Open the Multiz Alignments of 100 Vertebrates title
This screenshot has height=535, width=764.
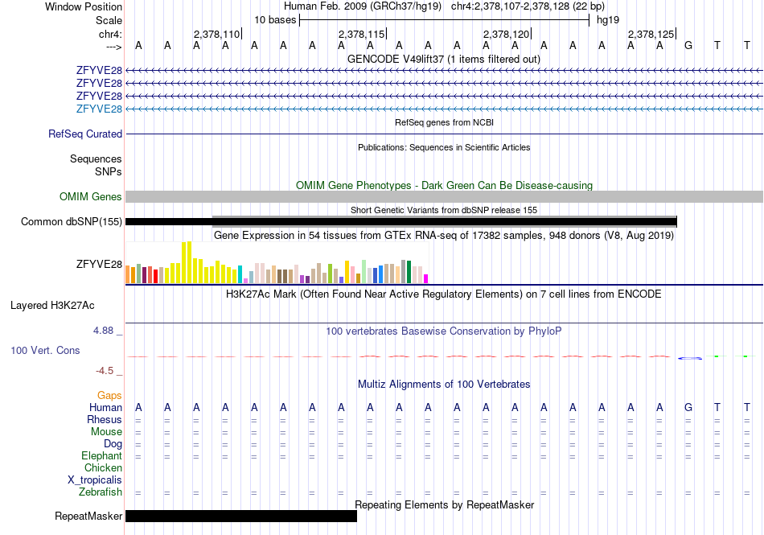click(444, 384)
